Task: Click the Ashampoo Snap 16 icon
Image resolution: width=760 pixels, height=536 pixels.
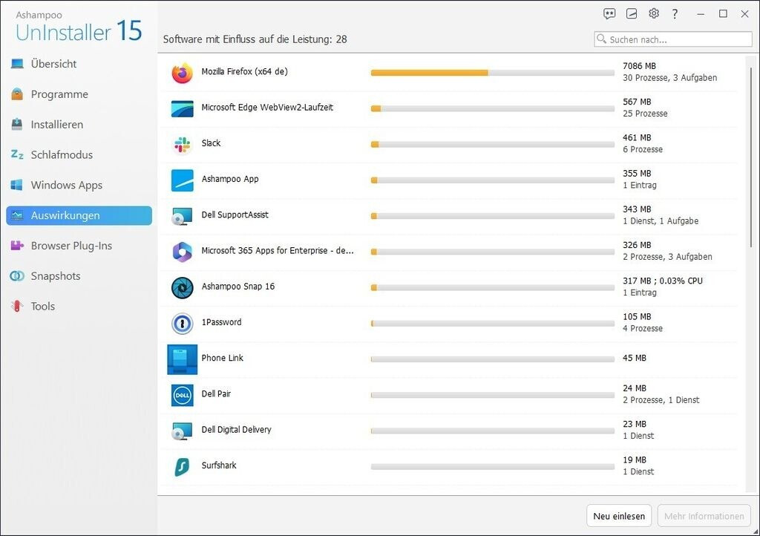Action: (182, 287)
